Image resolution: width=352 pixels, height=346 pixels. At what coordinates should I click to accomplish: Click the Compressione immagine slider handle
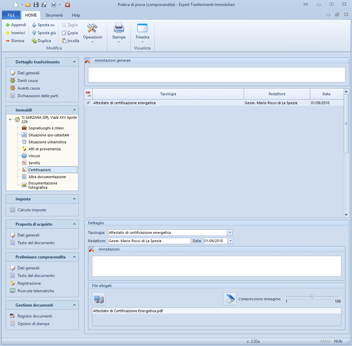[312, 296]
